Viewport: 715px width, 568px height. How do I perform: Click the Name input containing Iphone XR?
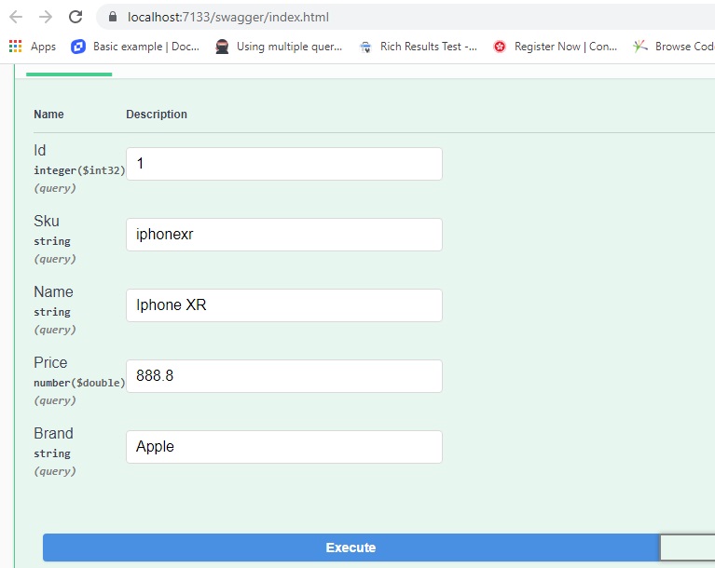click(x=284, y=305)
